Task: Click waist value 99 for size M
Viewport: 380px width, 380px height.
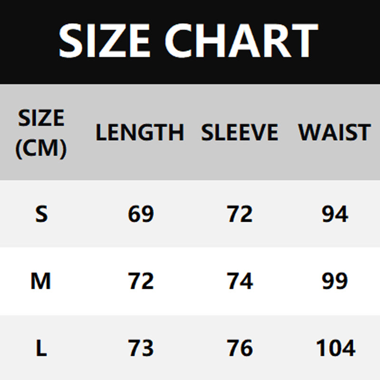Action: 335,282
